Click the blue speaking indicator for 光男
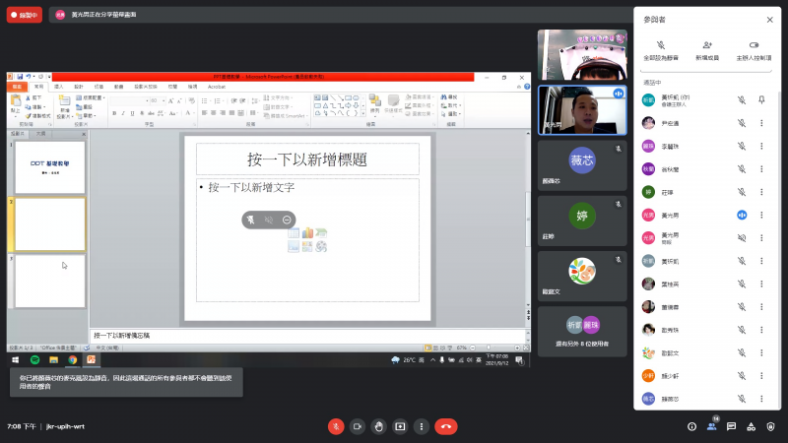Screen dimensions: 788x443 (x=742, y=215)
